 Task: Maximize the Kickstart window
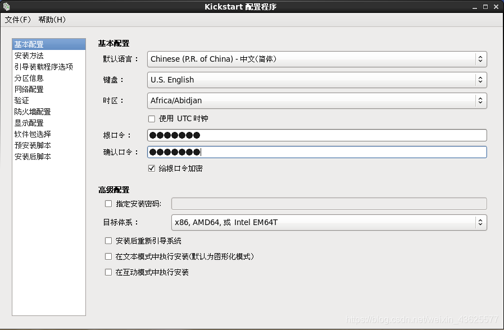(485, 7)
